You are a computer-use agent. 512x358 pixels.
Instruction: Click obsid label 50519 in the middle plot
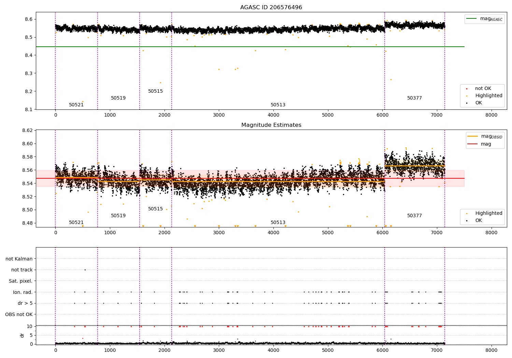pos(118,216)
